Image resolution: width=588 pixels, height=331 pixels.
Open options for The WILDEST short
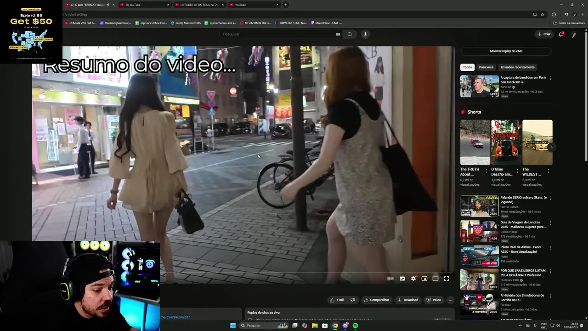pyautogui.click(x=548, y=171)
